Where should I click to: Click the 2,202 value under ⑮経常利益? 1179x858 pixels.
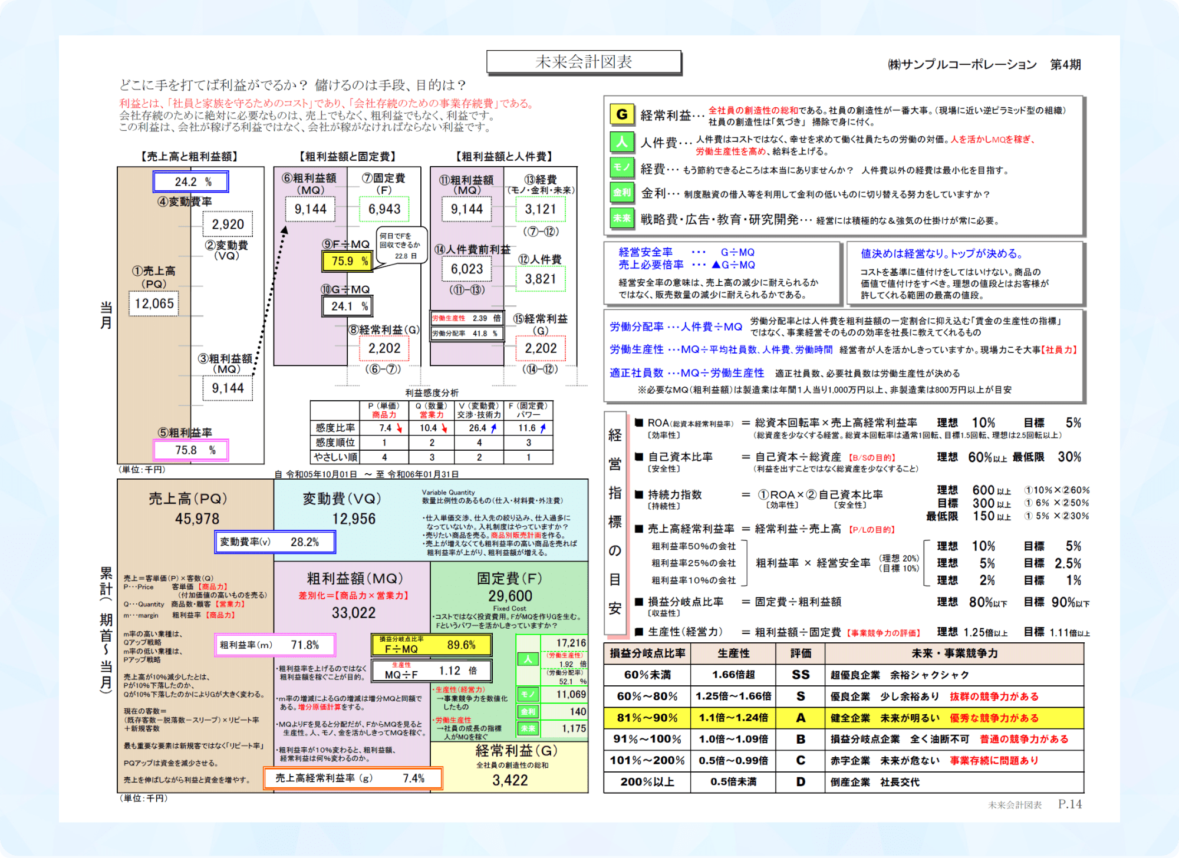pyautogui.click(x=541, y=348)
